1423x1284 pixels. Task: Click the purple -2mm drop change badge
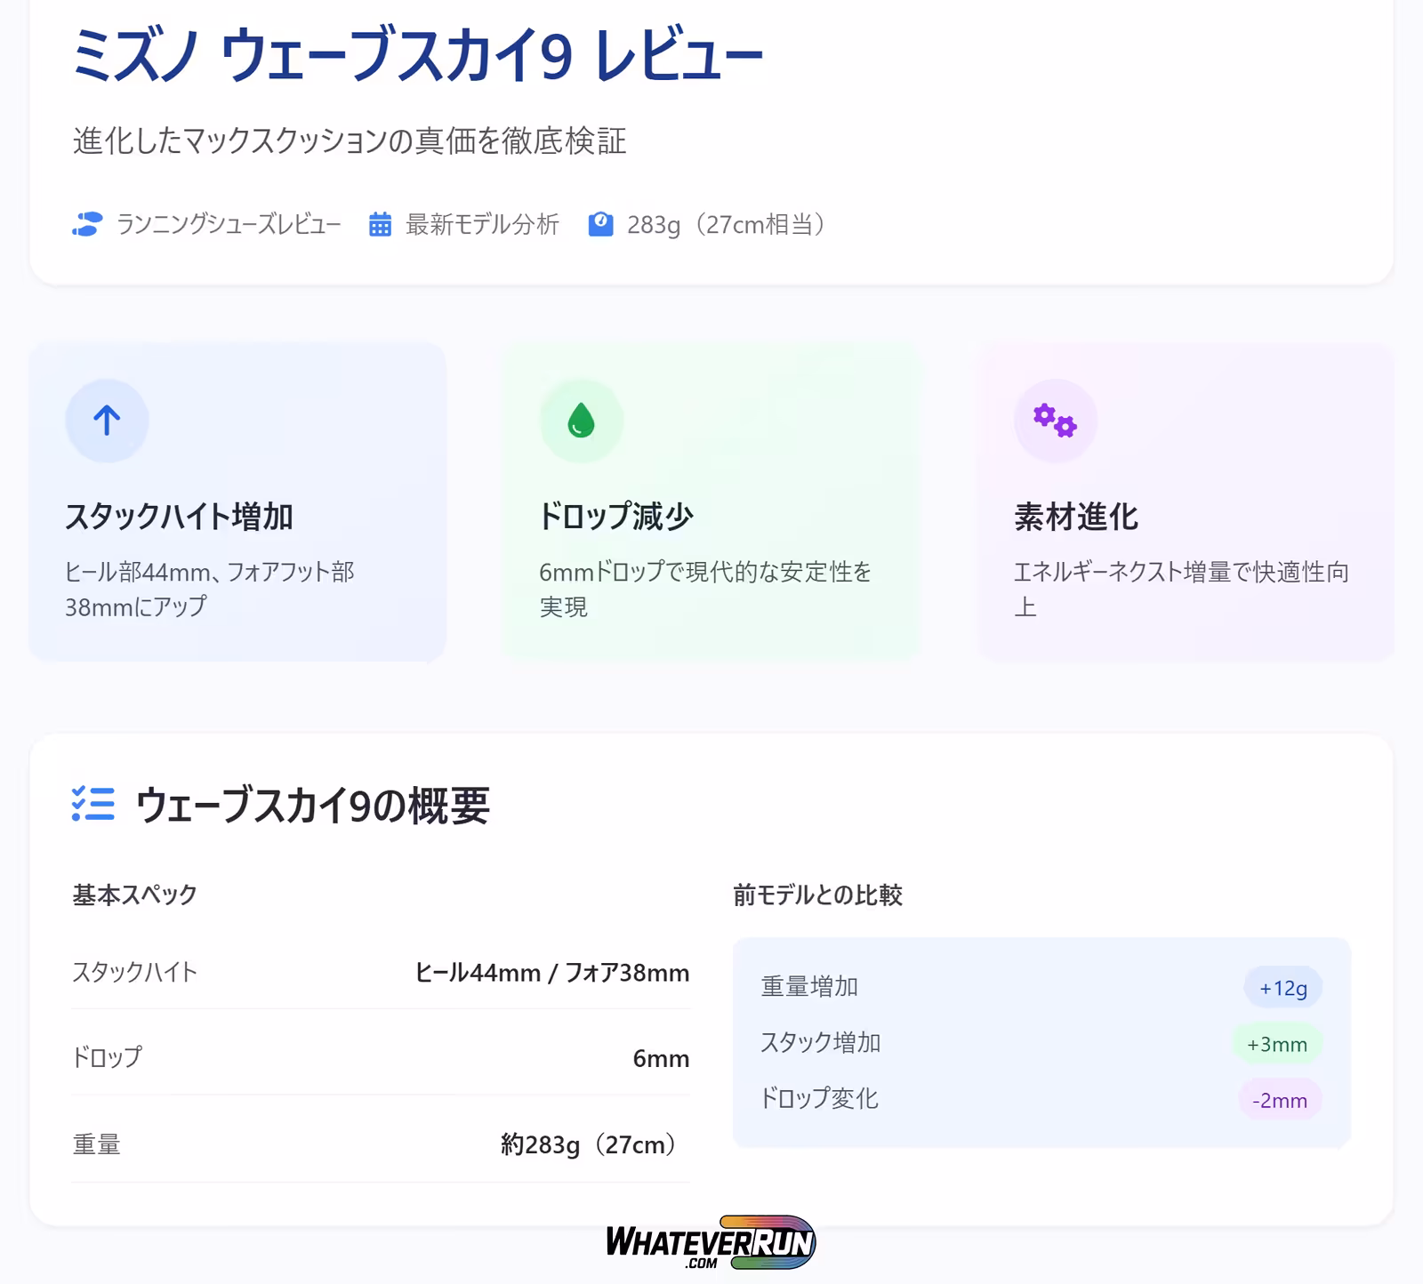[1279, 1100]
